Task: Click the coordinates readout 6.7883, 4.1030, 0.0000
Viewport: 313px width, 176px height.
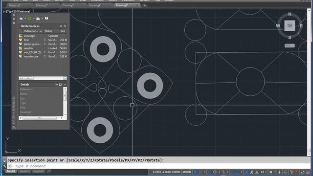Action: (x=166, y=172)
